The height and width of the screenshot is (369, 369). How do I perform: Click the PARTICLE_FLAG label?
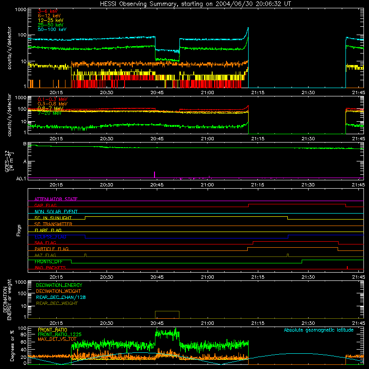(x=52, y=249)
